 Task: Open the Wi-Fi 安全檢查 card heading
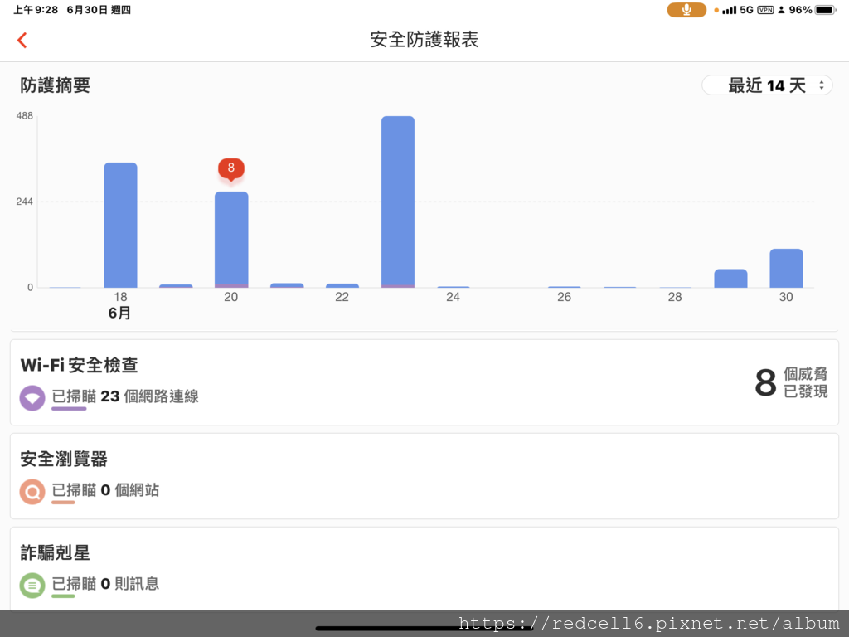(79, 365)
